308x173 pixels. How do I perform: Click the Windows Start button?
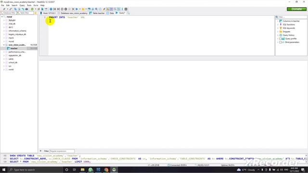coord(4,170)
